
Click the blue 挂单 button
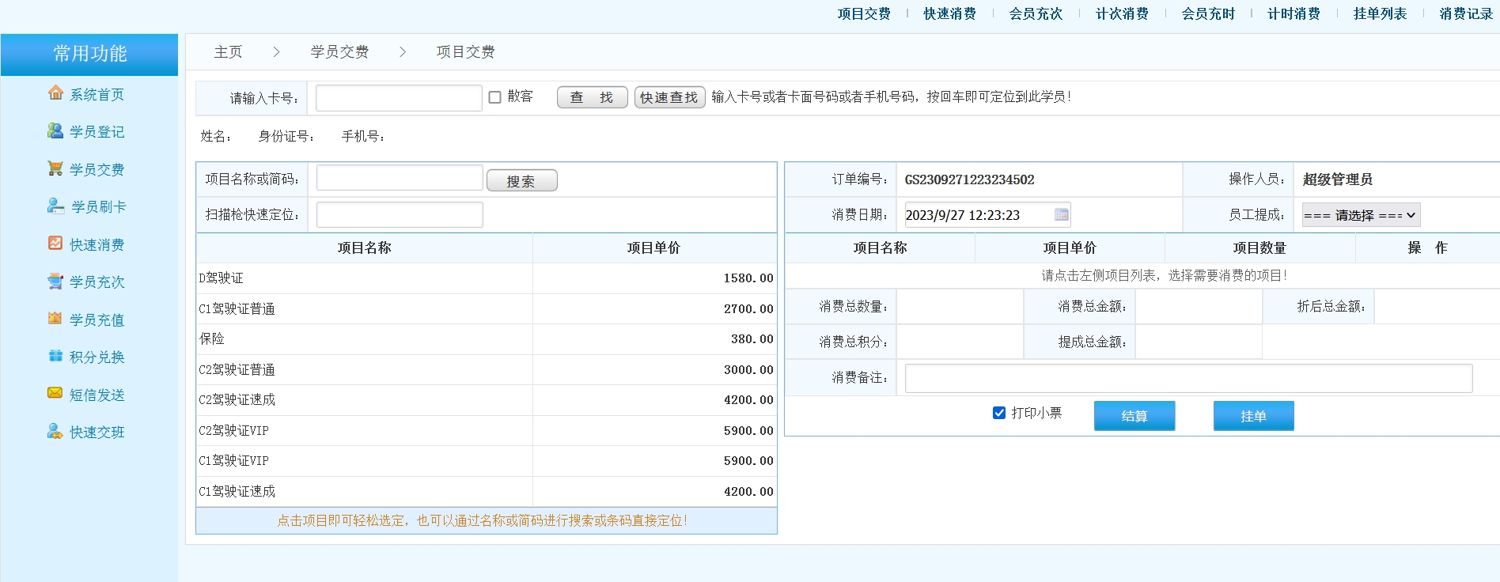(1254, 416)
